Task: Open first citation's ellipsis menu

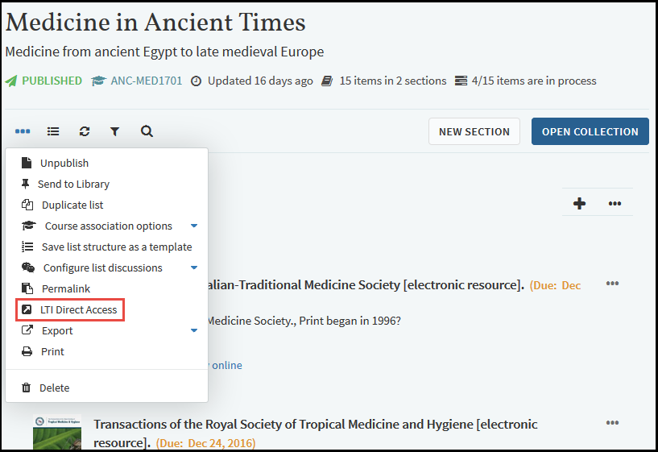Action: pyautogui.click(x=613, y=284)
